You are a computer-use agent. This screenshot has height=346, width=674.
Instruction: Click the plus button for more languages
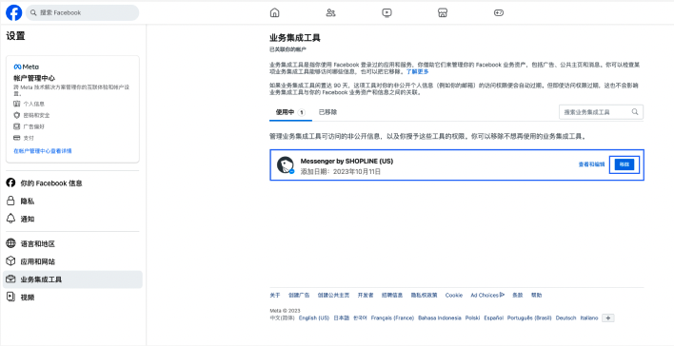(608, 318)
